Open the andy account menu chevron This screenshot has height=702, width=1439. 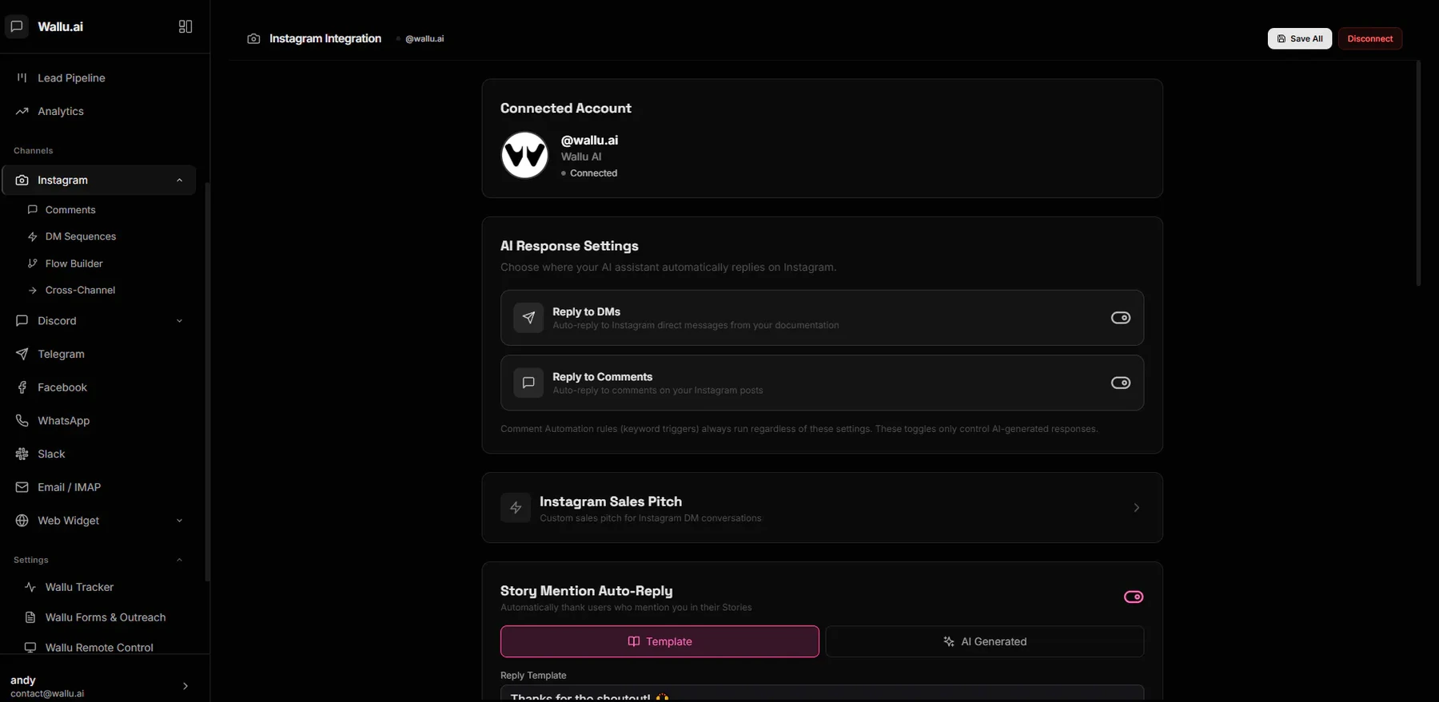(x=185, y=686)
